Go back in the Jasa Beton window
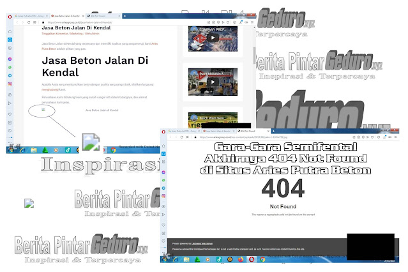Viewport: 408px width, 272px height. click(17, 22)
